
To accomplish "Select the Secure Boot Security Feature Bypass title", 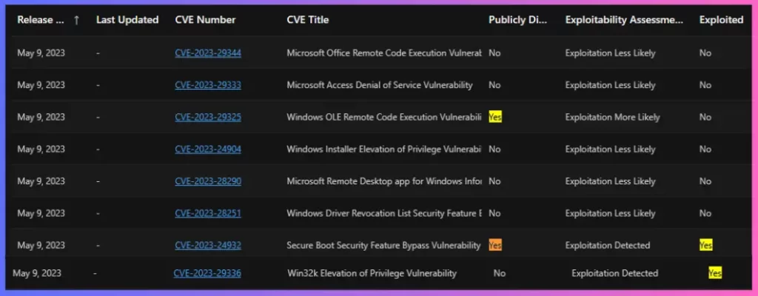I will tap(383, 245).
